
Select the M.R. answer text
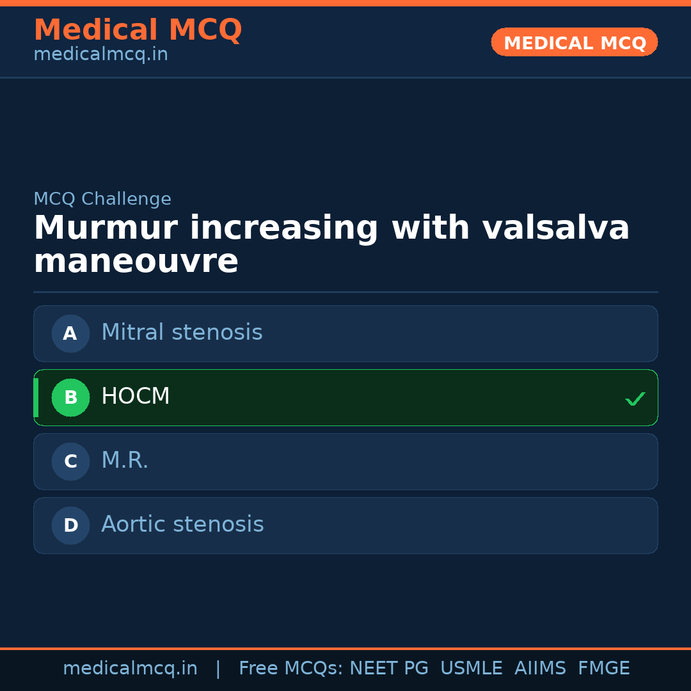point(125,461)
